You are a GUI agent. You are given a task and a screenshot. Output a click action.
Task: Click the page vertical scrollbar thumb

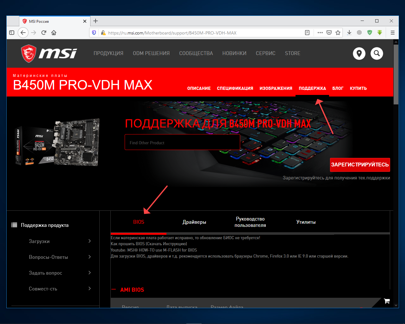pyautogui.click(x=396, y=74)
